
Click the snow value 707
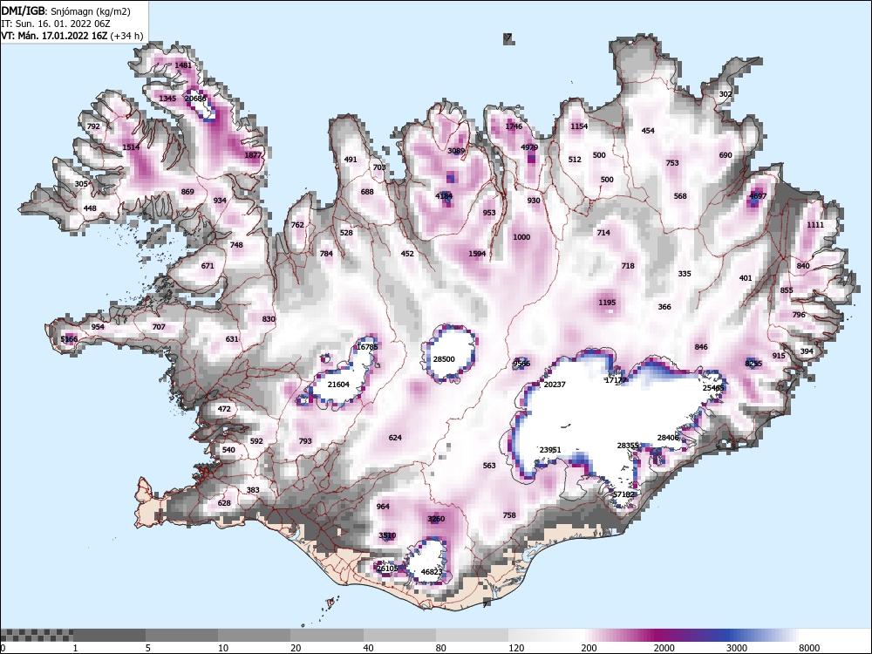coord(159,327)
